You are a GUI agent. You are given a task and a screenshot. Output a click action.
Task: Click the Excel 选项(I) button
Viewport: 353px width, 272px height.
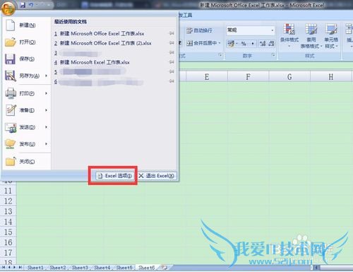pos(115,176)
